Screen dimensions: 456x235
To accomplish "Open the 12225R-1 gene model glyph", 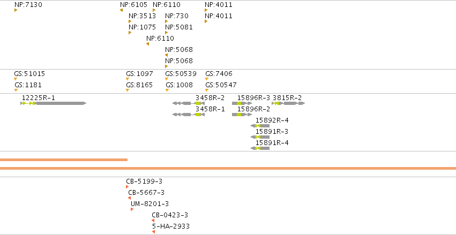I will click(54, 103).
